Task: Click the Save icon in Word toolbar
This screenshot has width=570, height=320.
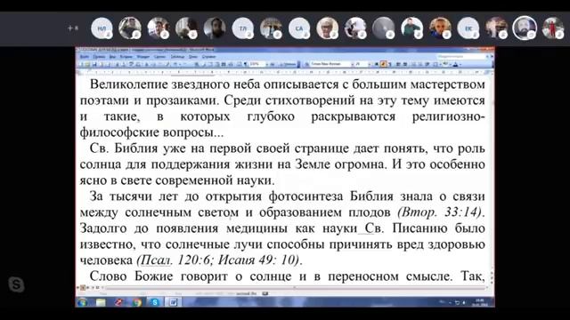Action: 94,64
